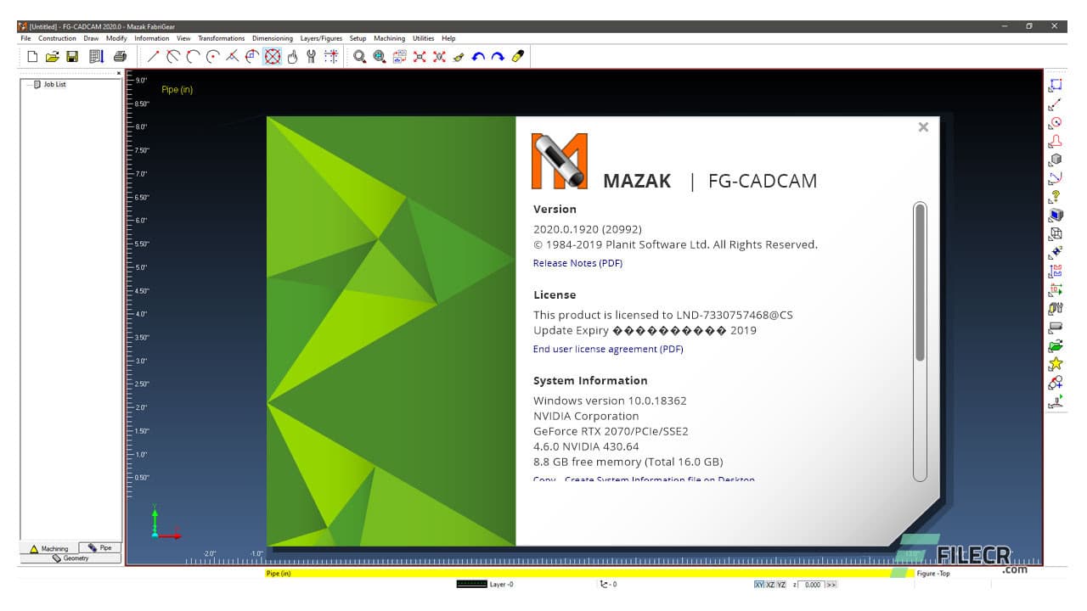Click the eraser icon in the toolbar

pos(519,57)
